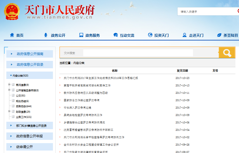Click the home icon beside 首页
The height and width of the screenshot is (153, 239).
point(12,35)
